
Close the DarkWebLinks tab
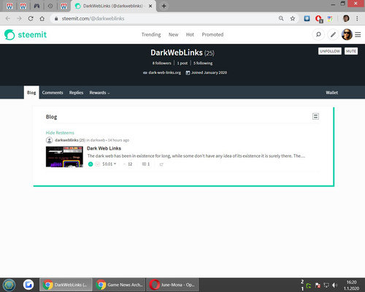150,6
